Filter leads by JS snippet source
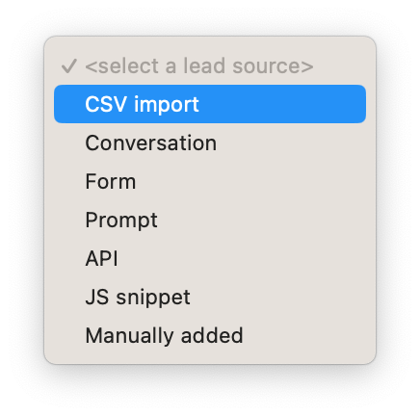Viewport: 420px width, 416px height. point(210,297)
